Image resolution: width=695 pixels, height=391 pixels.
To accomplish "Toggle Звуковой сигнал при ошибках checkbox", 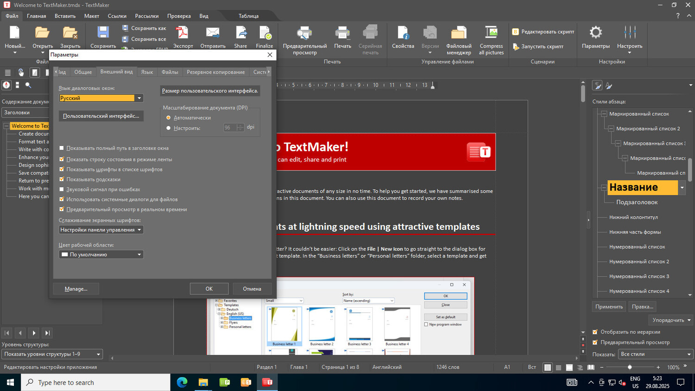I will (x=62, y=189).
